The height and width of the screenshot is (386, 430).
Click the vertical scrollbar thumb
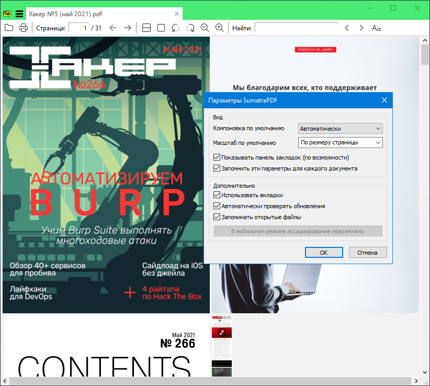(x=425, y=55)
